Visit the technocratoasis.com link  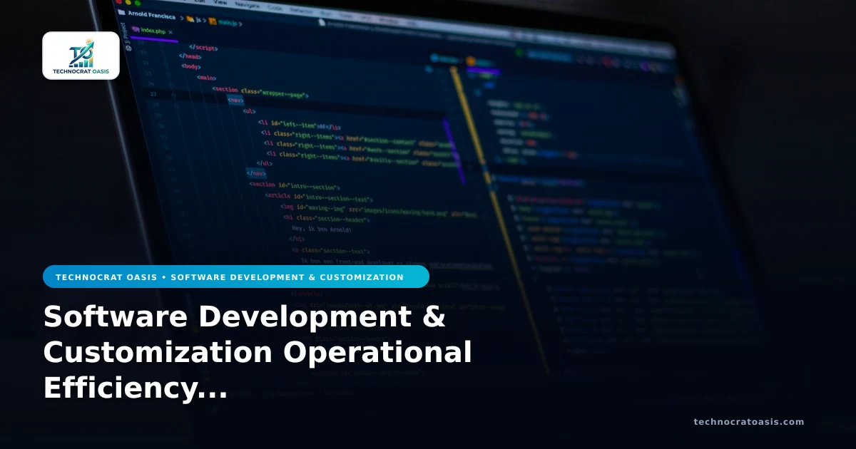coord(748,422)
